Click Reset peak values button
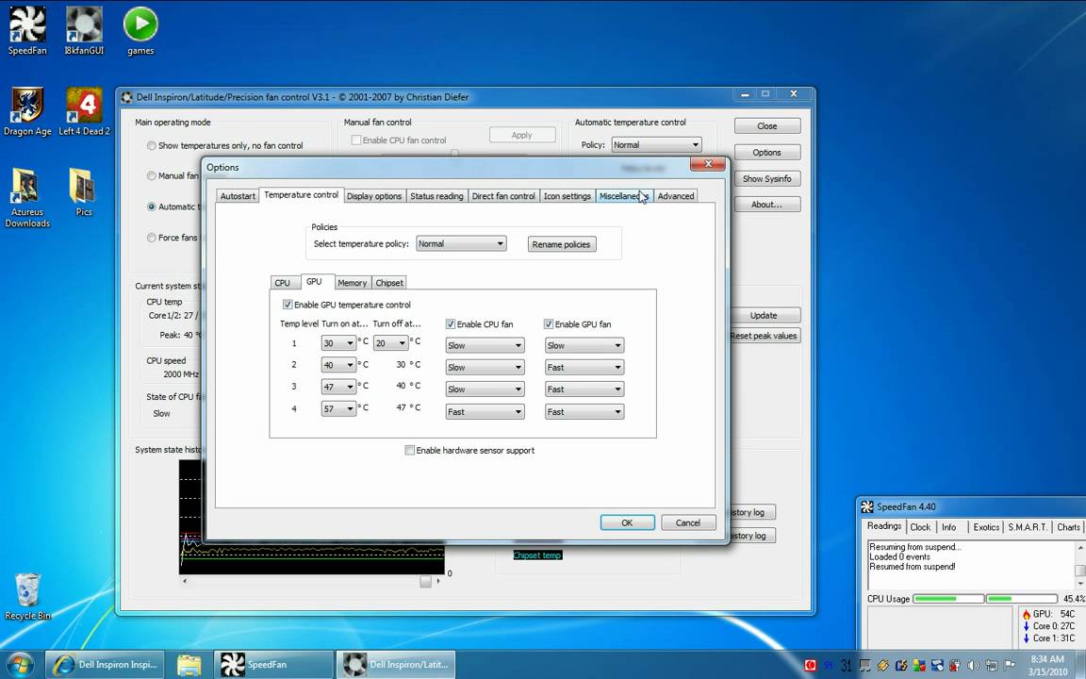The height and width of the screenshot is (679, 1086). click(765, 336)
